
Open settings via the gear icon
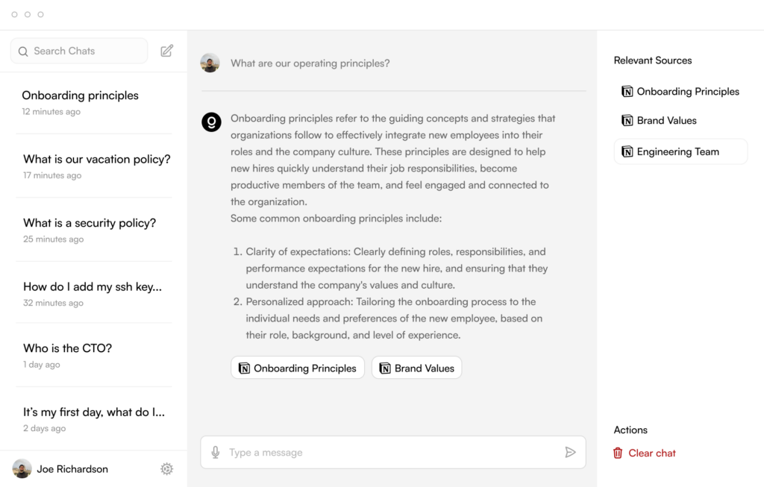[167, 469]
